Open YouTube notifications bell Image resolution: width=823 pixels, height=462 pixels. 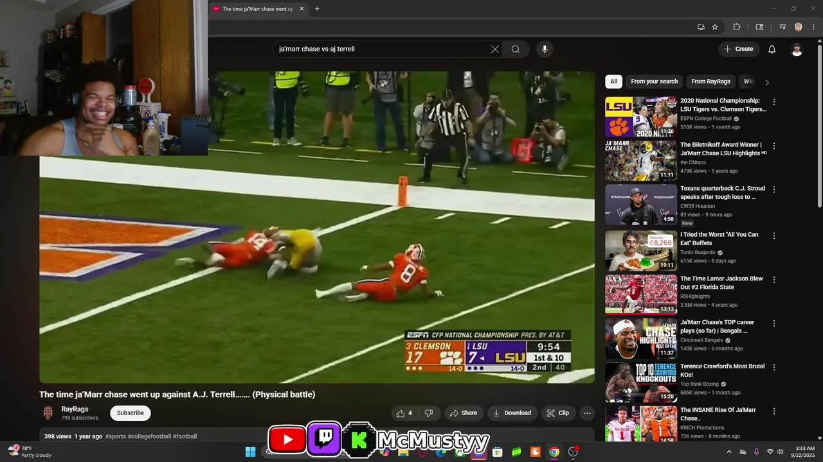[x=772, y=49]
